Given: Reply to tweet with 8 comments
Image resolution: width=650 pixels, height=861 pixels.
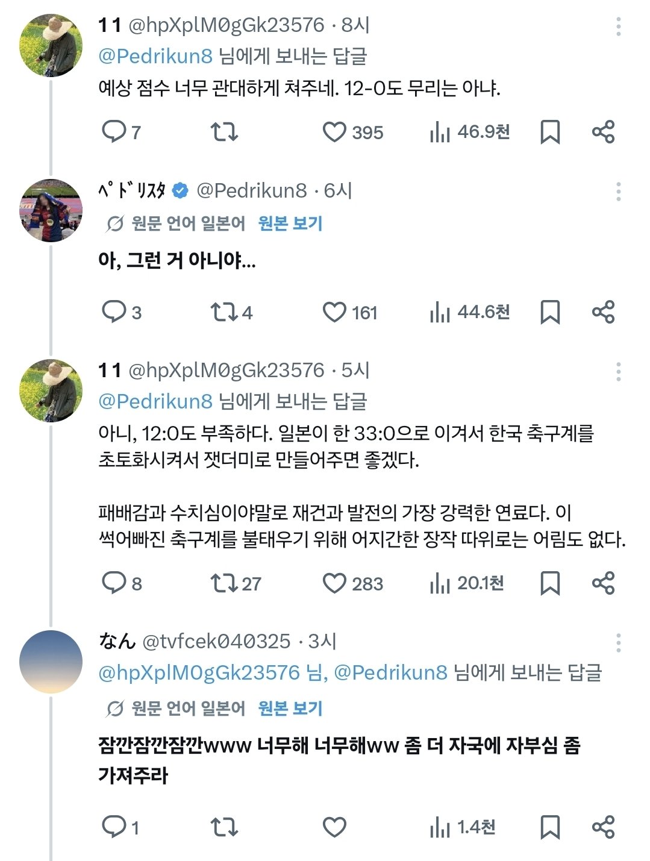Looking at the screenshot, I should coord(113,583).
